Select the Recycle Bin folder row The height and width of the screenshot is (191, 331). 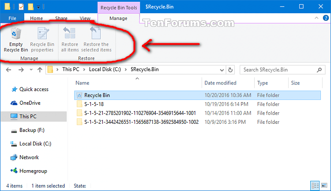tap(197, 95)
